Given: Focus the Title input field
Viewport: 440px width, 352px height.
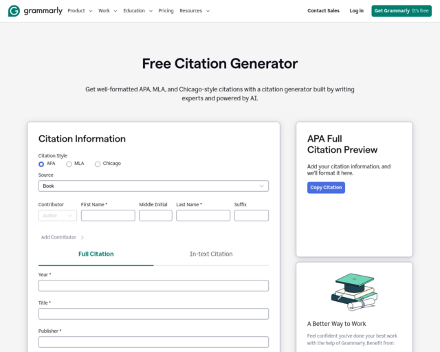Looking at the screenshot, I should pos(153,313).
